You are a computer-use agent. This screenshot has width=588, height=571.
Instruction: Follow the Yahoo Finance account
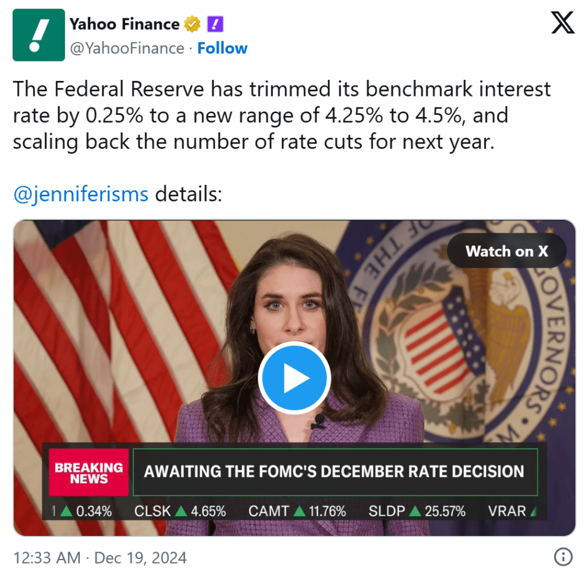[222, 48]
